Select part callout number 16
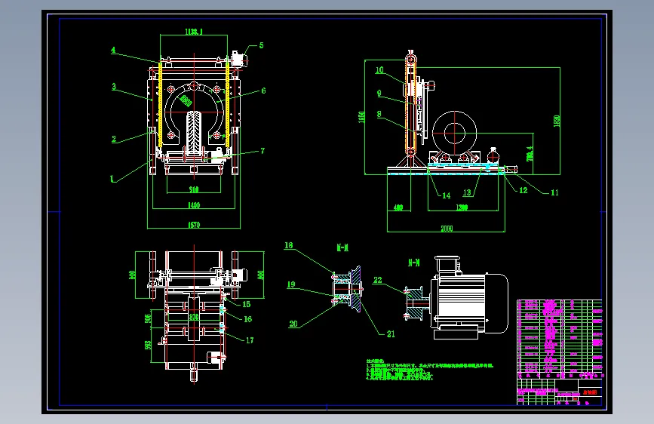This screenshot has height=424, width=654. 247,319
